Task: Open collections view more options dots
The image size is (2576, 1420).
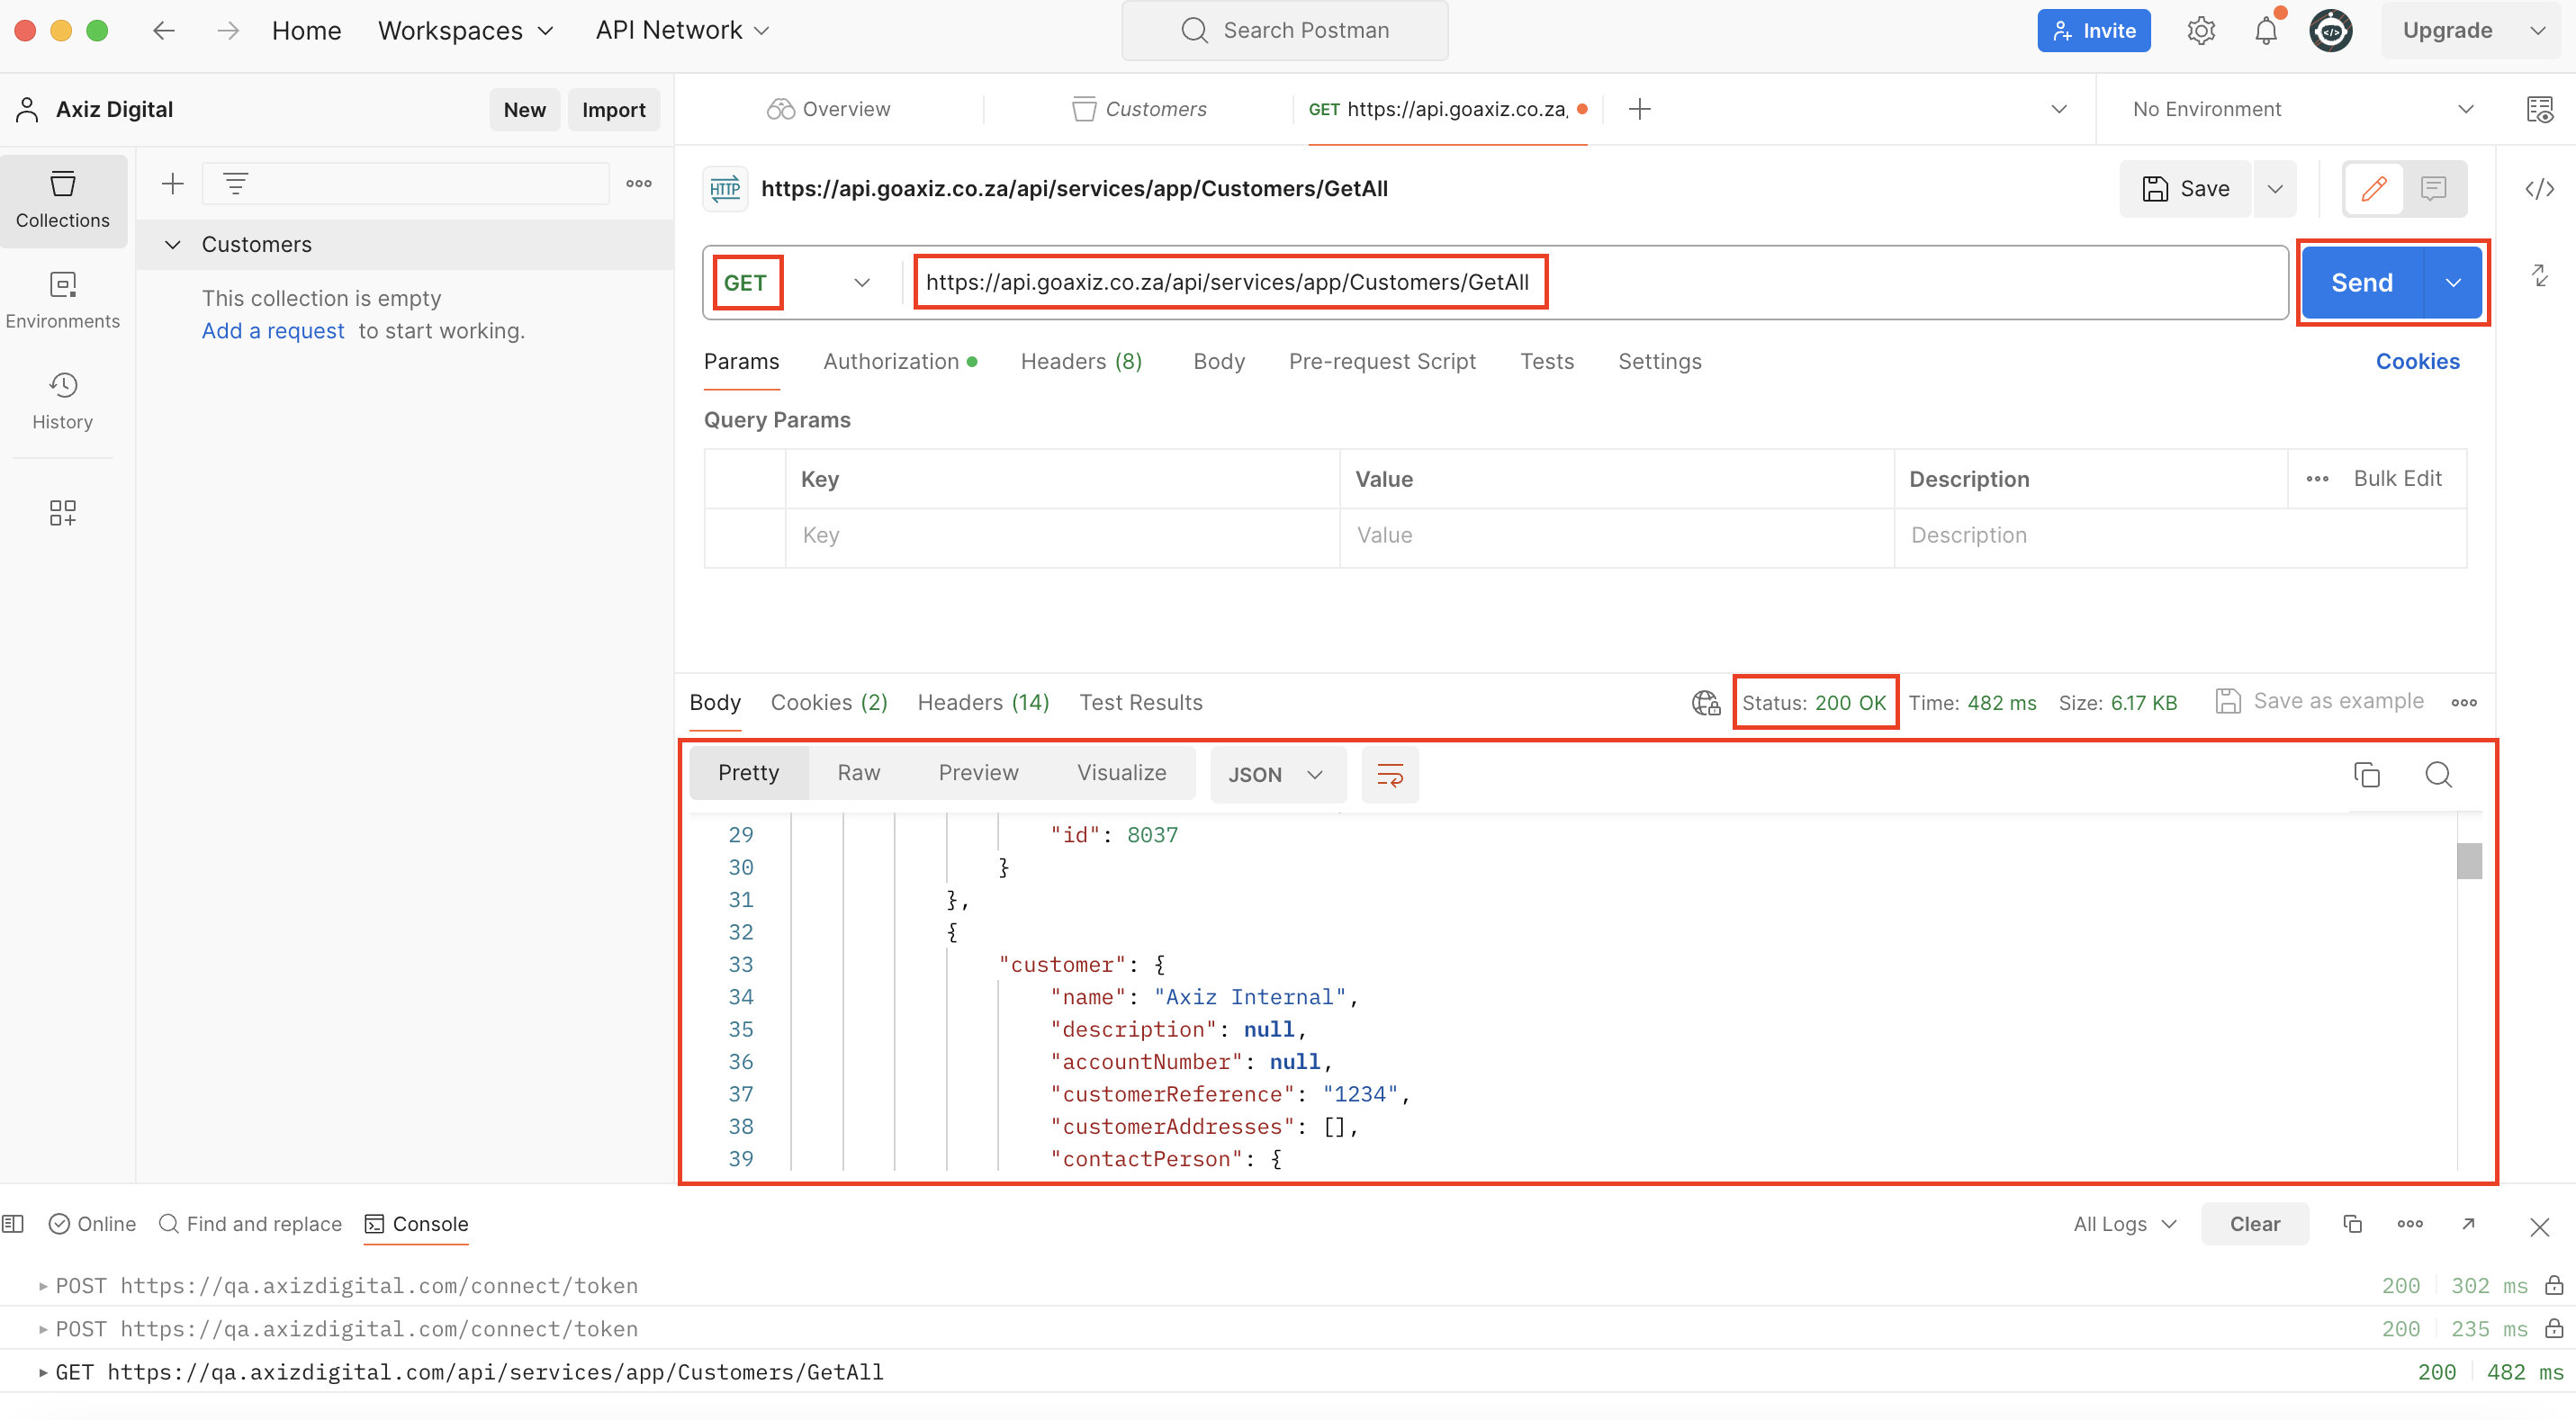Action: click(639, 184)
